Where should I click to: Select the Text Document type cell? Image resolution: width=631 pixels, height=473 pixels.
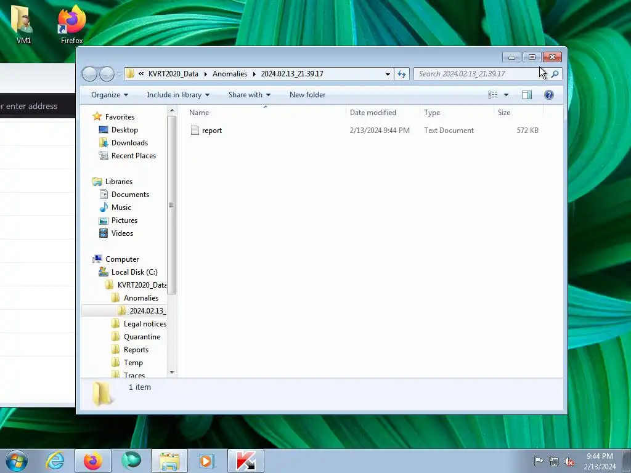pyautogui.click(x=449, y=131)
